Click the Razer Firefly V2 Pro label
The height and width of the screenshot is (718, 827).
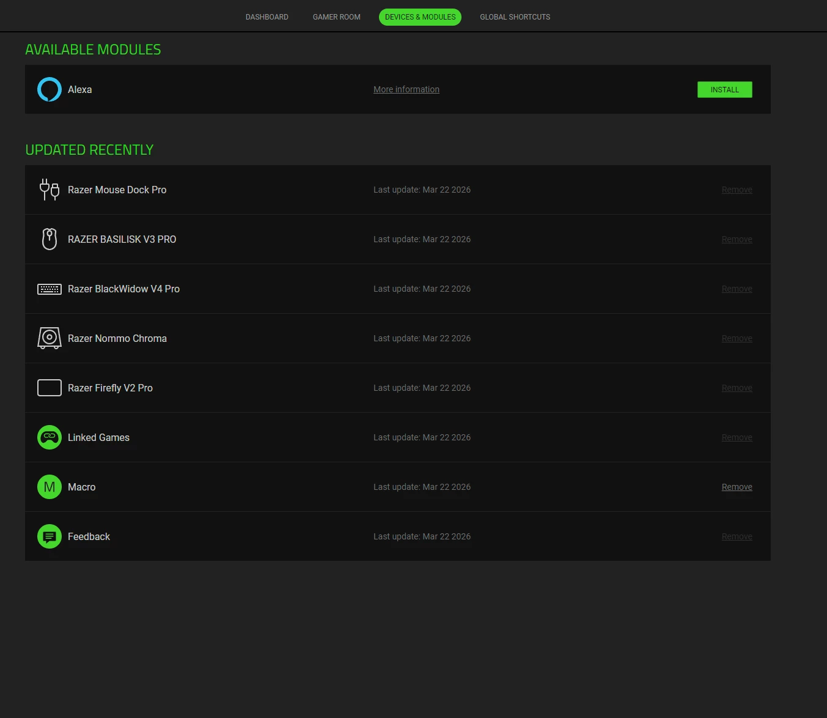[x=111, y=388]
